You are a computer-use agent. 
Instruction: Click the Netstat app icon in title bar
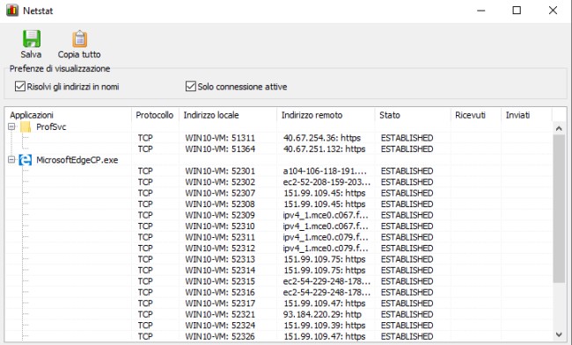12,11
